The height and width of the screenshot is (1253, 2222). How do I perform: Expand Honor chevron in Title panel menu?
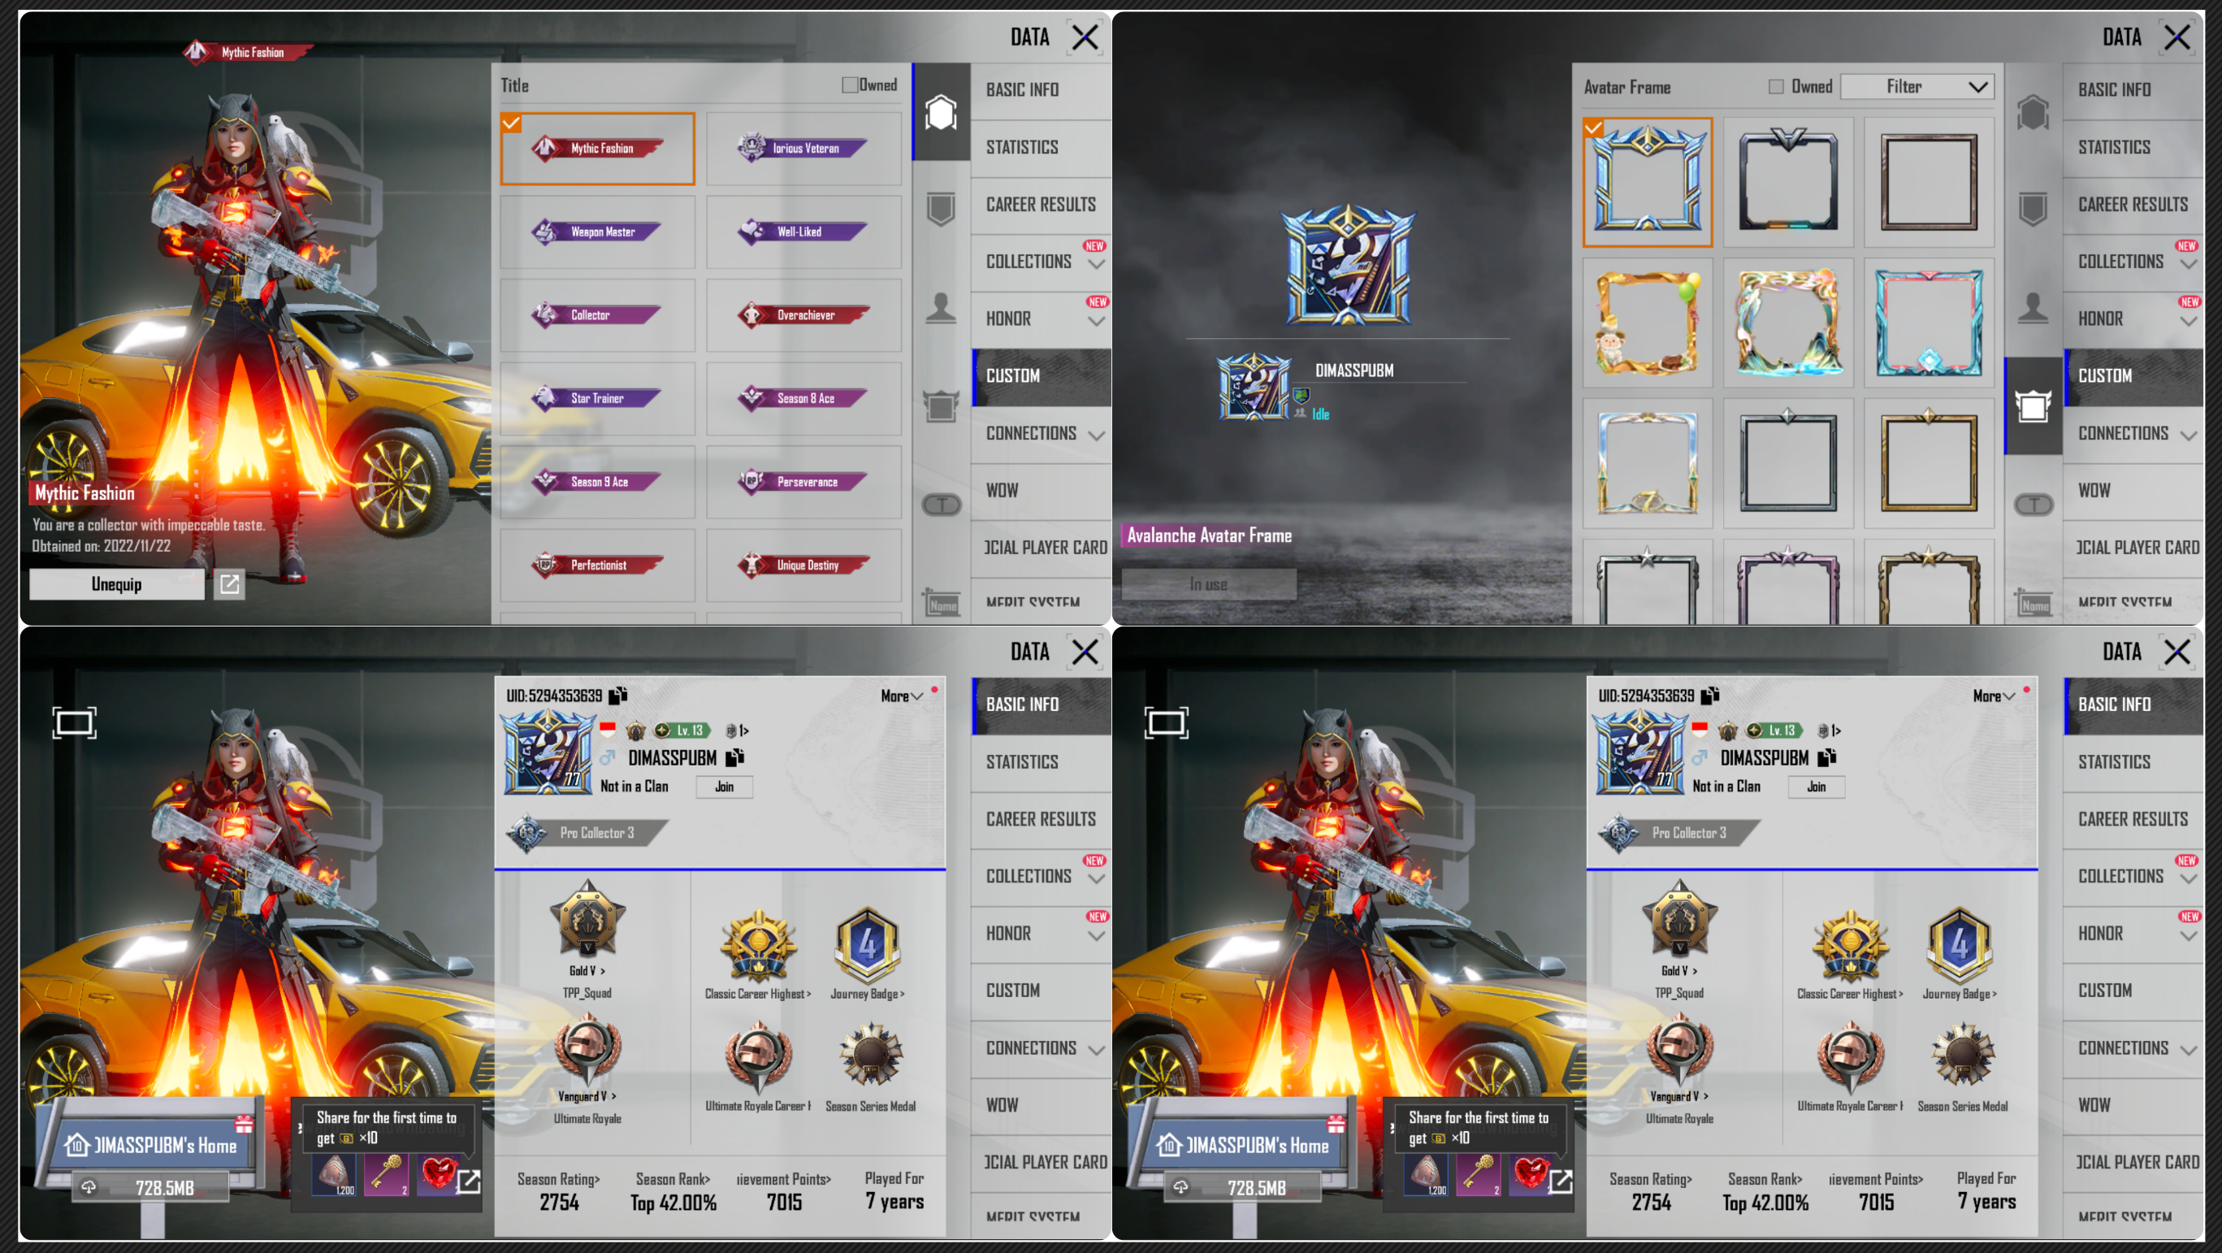(1096, 321)
